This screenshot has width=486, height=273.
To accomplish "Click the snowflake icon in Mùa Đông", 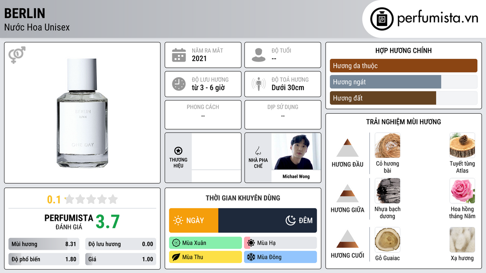I will (x=251, y=257).
